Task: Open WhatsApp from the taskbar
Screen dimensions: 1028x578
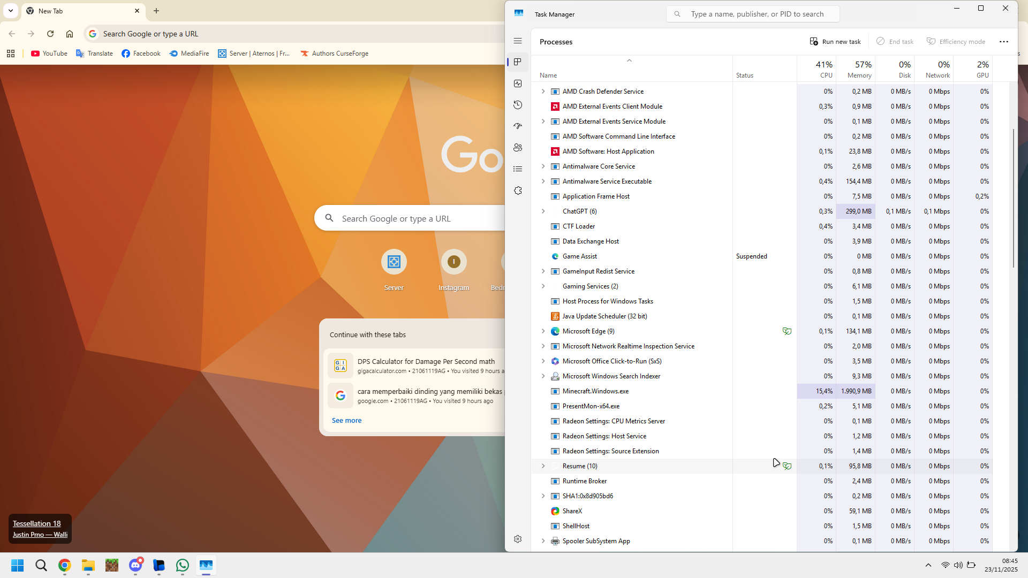Action: [x=183, y=565]
